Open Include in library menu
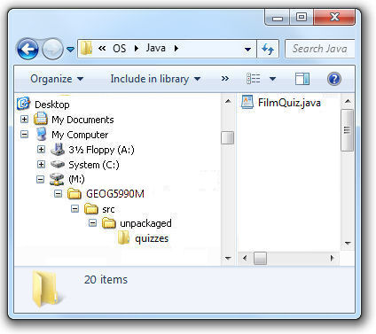The width and height of the screenshot is (376, 334). 155,79
